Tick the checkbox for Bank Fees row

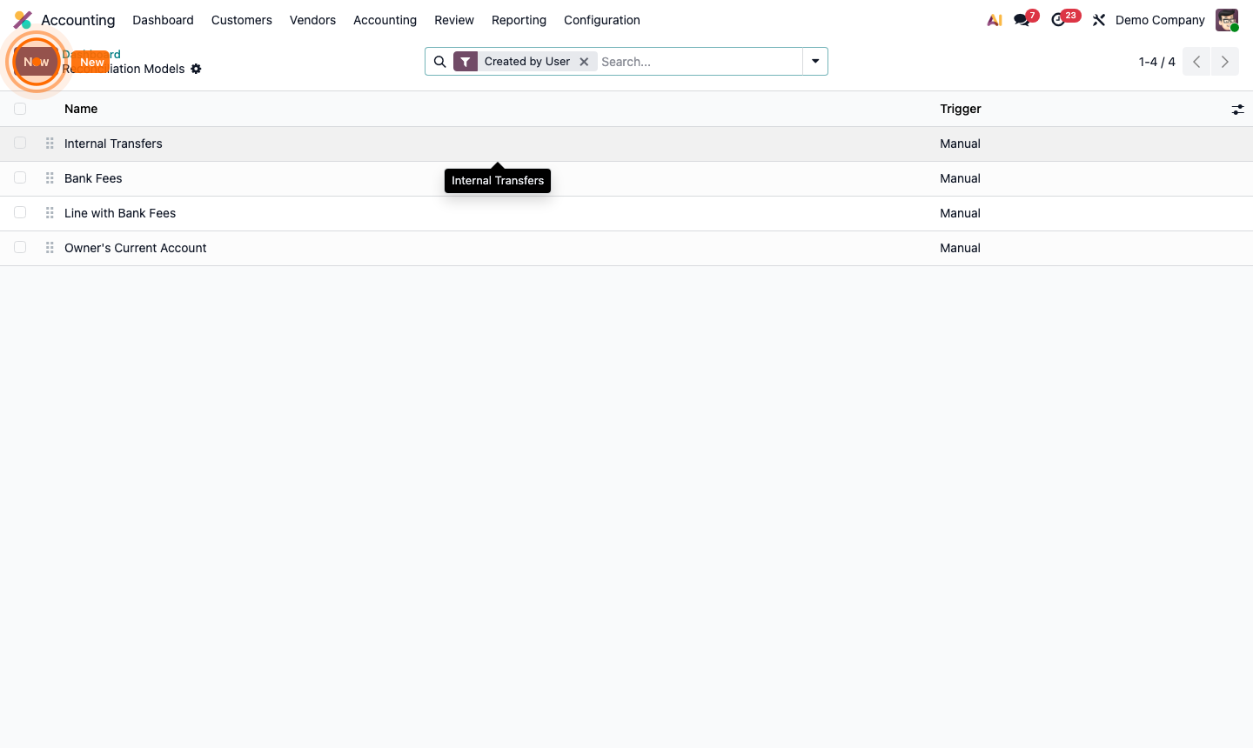coord(20,177)
